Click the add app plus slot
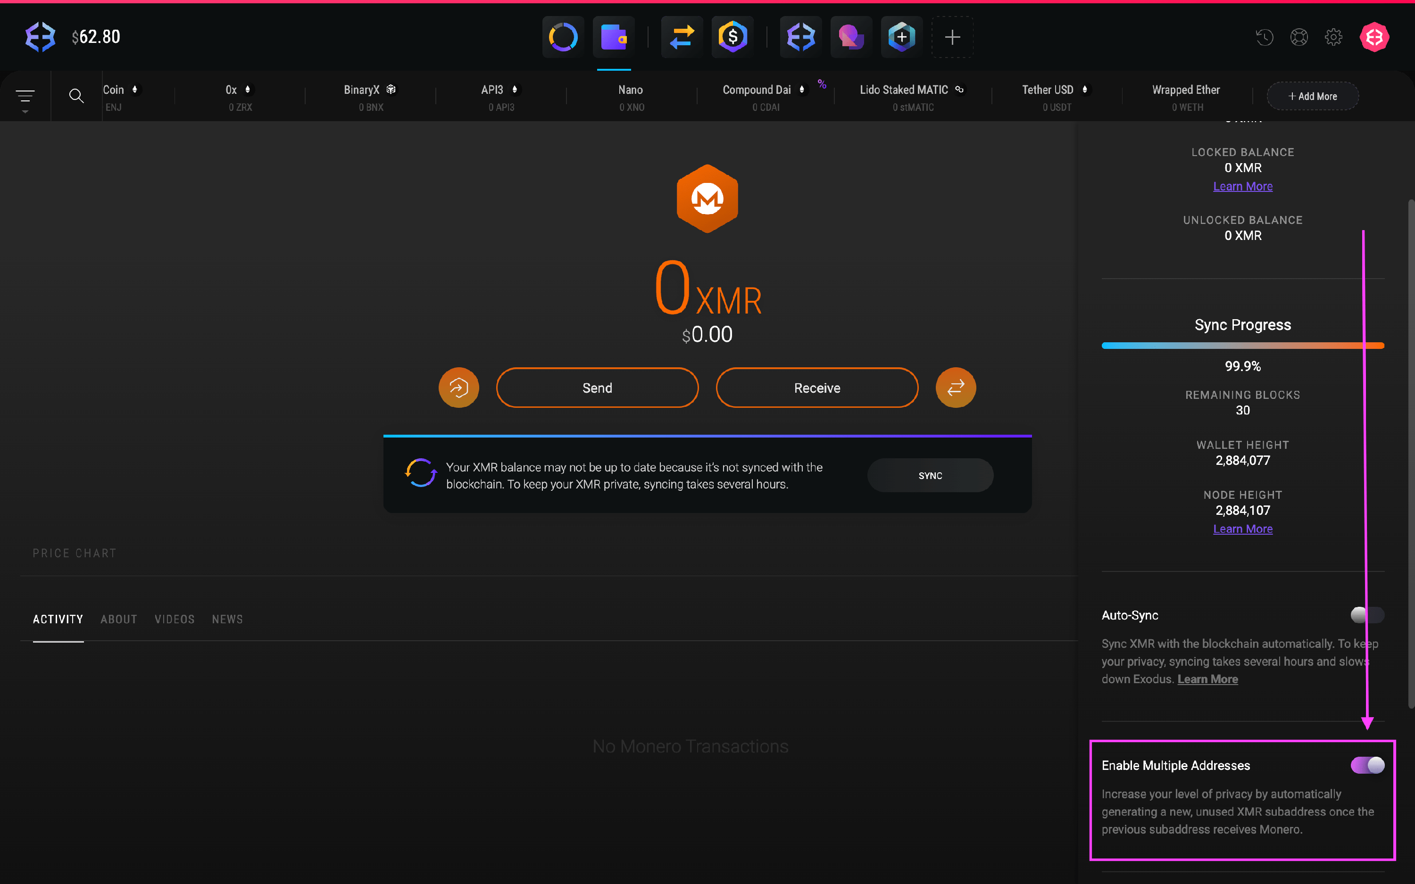Image resolution: width=1415 pixels, height=884 pixels. click(952, 37)
